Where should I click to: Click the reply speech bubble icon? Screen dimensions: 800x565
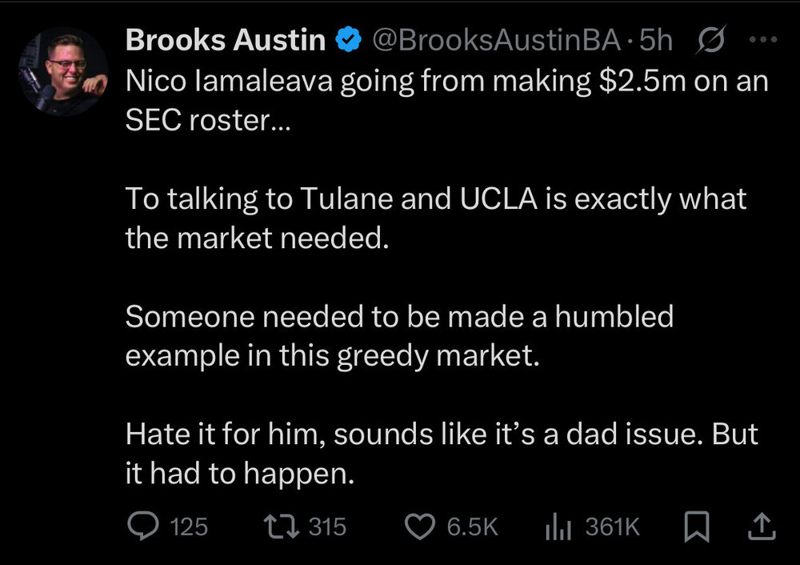144,526
